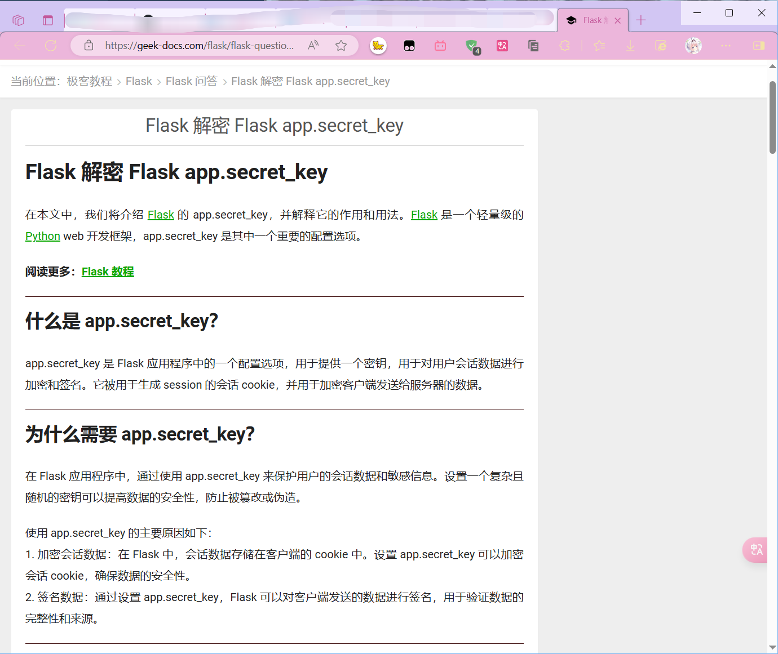Close the Flask tab
778x654 pixels.
618,20
